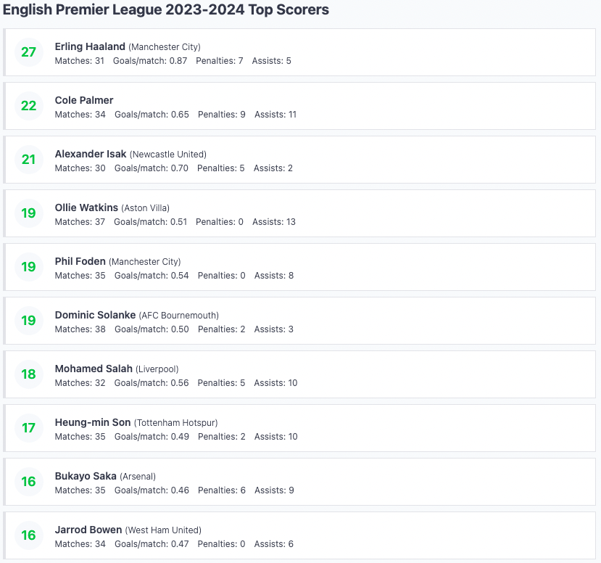The width and height of the screenshot is (601, 563).
Task: Select the Cole Palmer player name
Action: point(84,100)
